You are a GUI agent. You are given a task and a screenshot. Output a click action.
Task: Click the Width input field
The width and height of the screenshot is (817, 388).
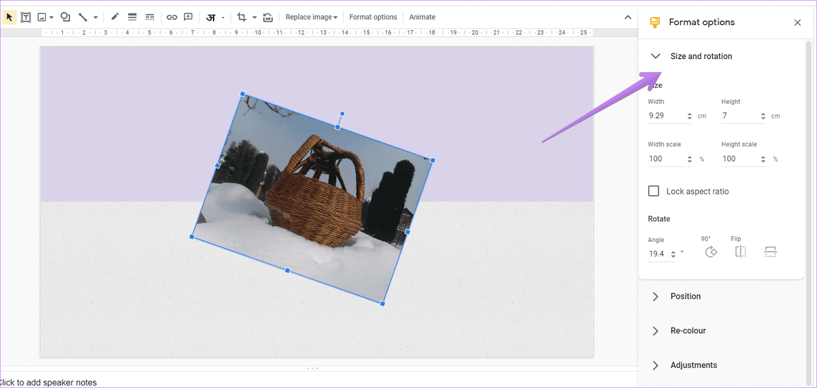(666, 116)
